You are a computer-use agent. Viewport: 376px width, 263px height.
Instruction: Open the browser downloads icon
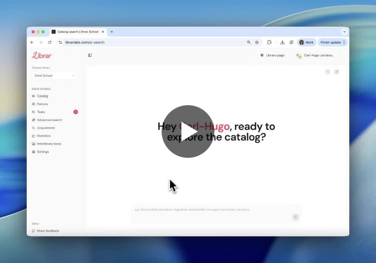pyautogui.click(x=282, y=42)
